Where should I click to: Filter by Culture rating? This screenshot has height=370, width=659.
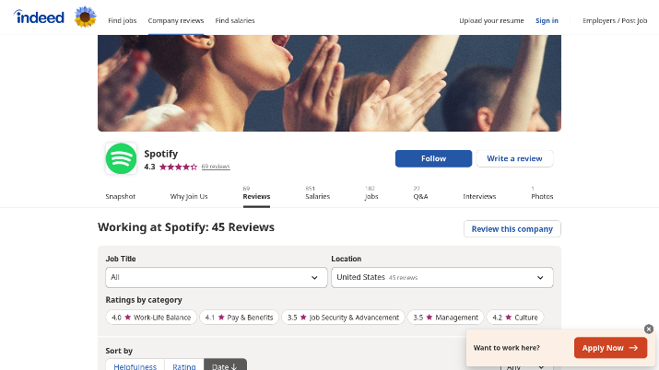tap(515, 318)
